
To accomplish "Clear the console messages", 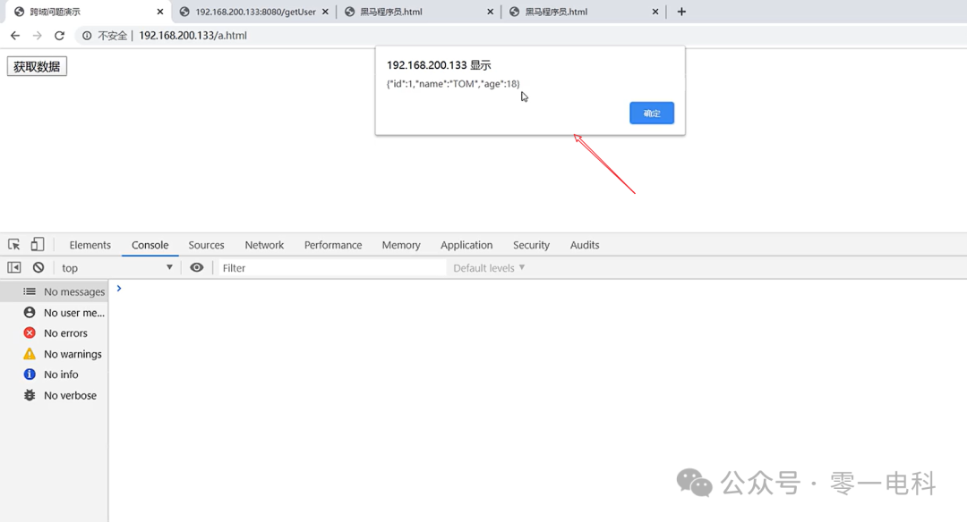I will point(37,266).
